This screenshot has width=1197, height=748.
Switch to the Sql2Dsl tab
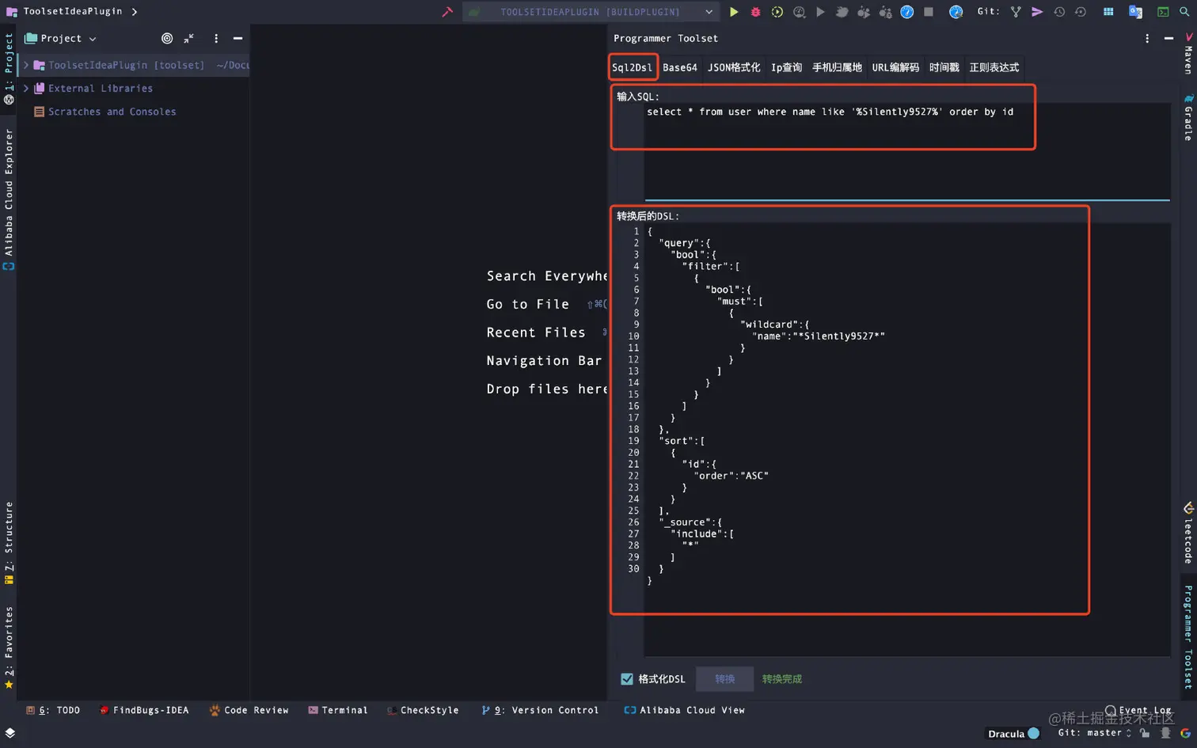[632, 67]
